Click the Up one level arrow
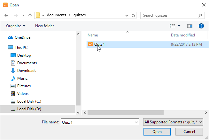The image size is (209, 140). click(30, 15)
